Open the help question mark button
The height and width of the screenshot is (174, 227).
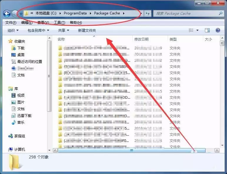[x=218, y=30]
